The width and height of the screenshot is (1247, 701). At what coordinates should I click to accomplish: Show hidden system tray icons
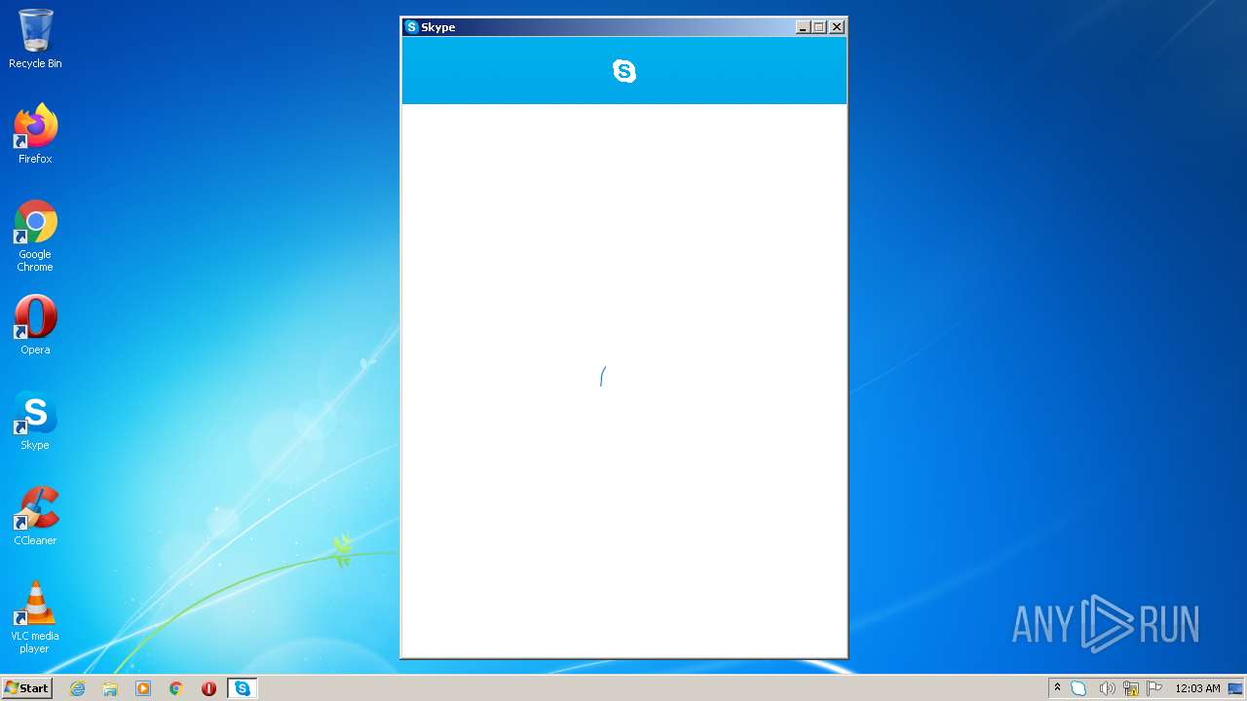(1057, 688)
